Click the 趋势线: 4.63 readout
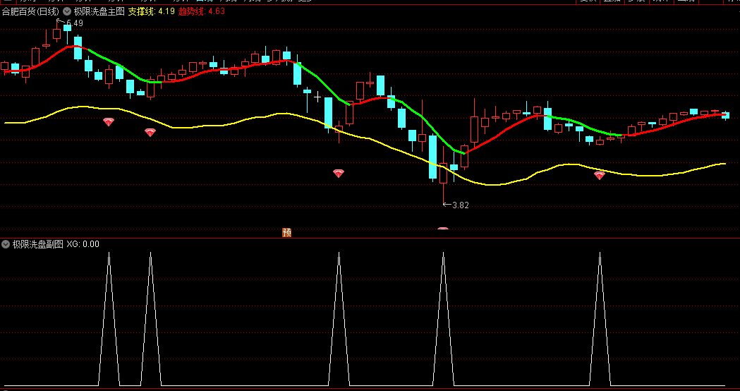Image resolution: width=740 pixels, height=391 pixels. (202, 11)
